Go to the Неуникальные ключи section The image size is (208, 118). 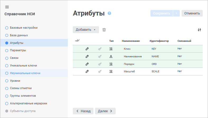(25, 73)
